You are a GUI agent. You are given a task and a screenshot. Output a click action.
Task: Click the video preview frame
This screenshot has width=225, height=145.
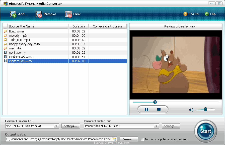coord(176,65)
